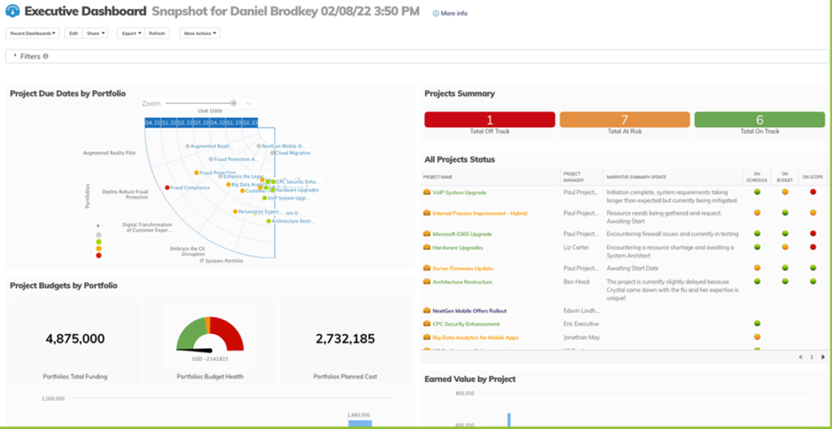Click the Zoom slider handle
832x429 pixels.
coord(234,103)
